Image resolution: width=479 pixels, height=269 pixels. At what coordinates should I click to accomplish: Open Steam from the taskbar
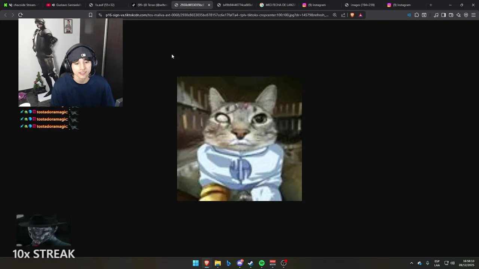pyautogui.click(x=250, y=263)
